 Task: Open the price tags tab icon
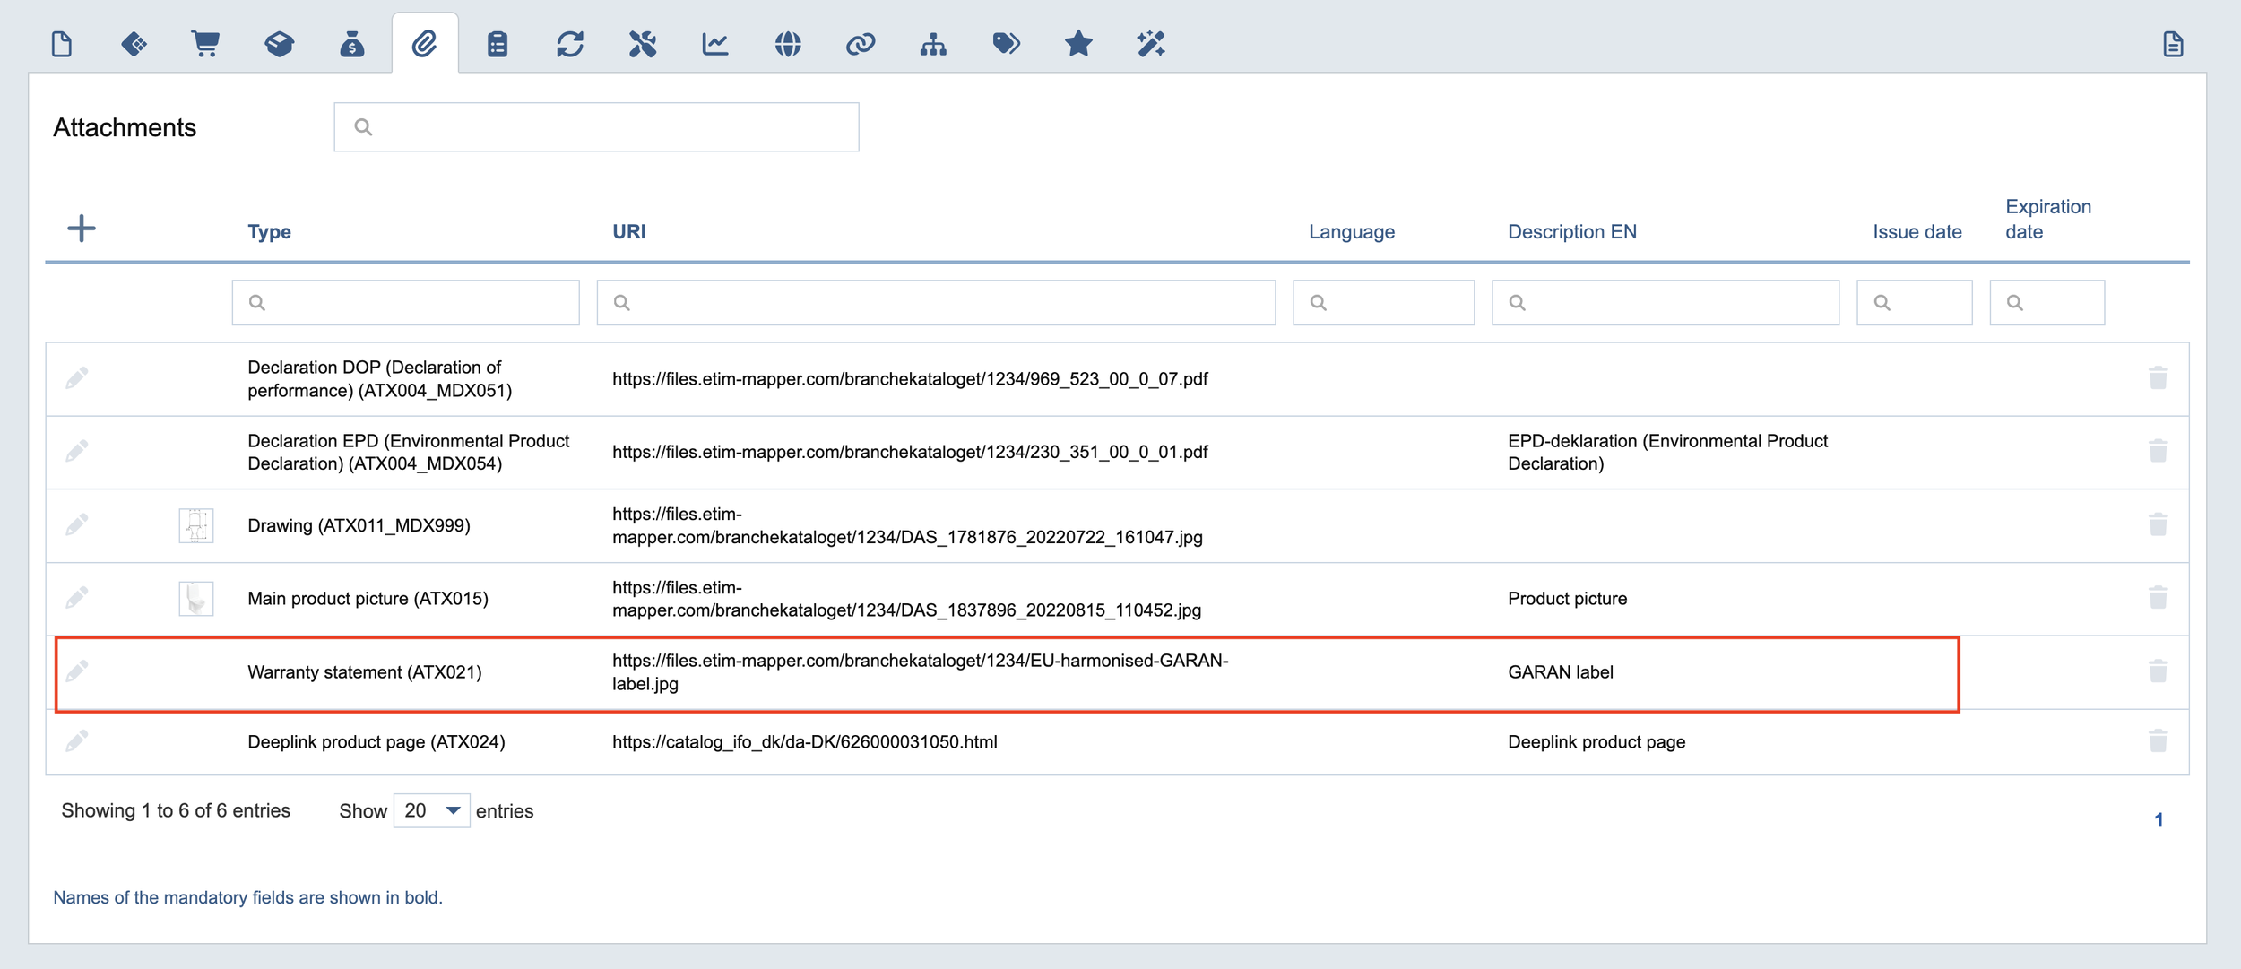pos(1006,44)
